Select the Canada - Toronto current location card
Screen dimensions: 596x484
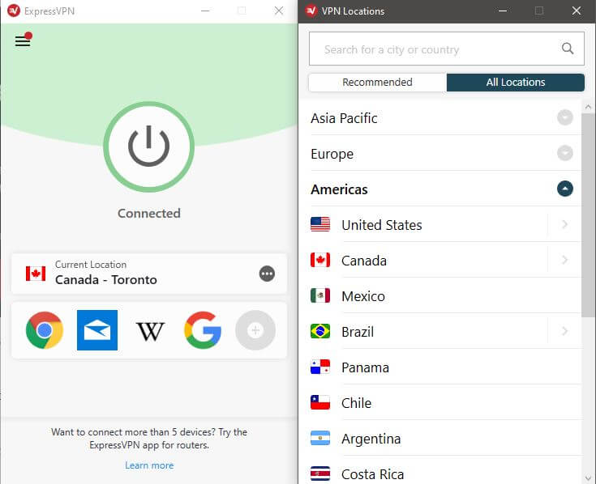[x=149, y=274]
